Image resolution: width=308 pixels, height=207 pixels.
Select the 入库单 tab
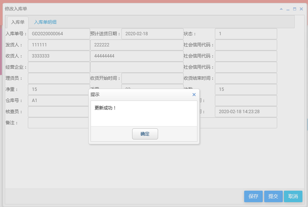point(18,22)
